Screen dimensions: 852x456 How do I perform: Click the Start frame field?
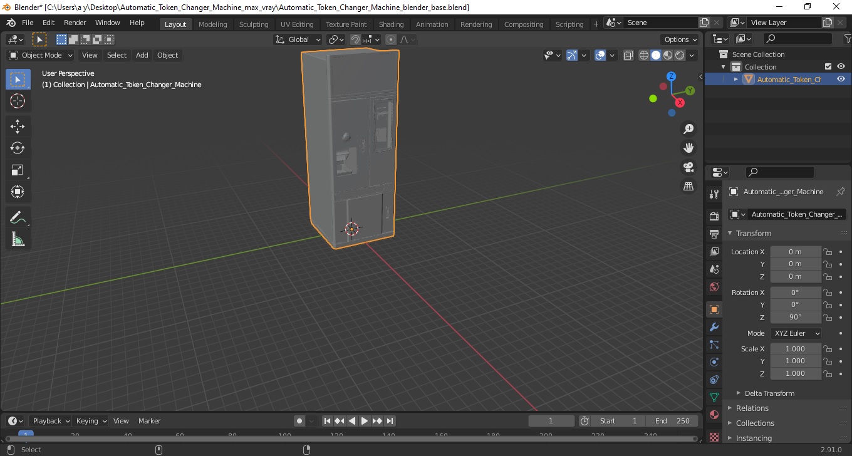pos(617,421)
